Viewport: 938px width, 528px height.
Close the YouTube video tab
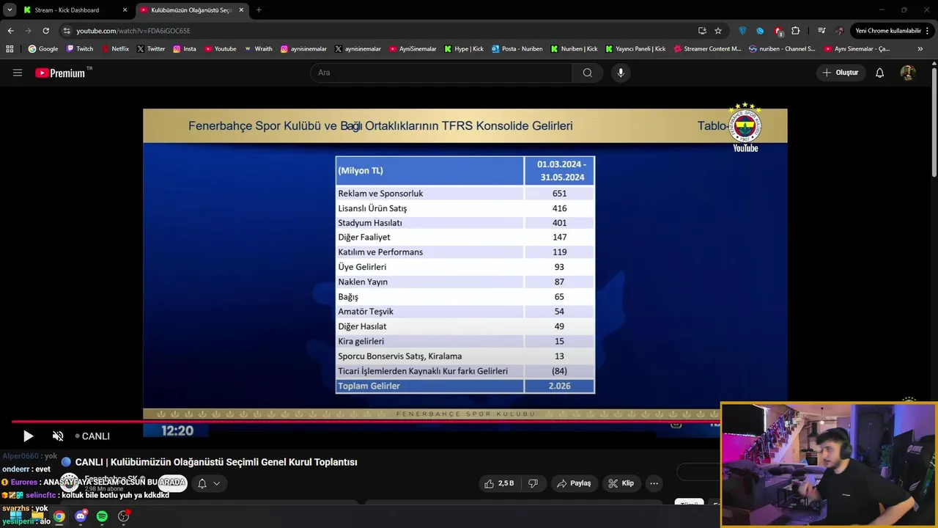pyautogui.click(x=241, y=10)
